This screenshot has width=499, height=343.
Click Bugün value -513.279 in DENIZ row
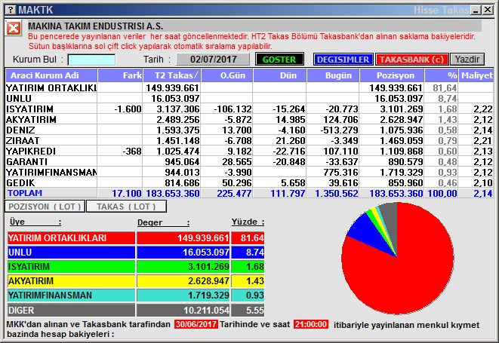339,130
